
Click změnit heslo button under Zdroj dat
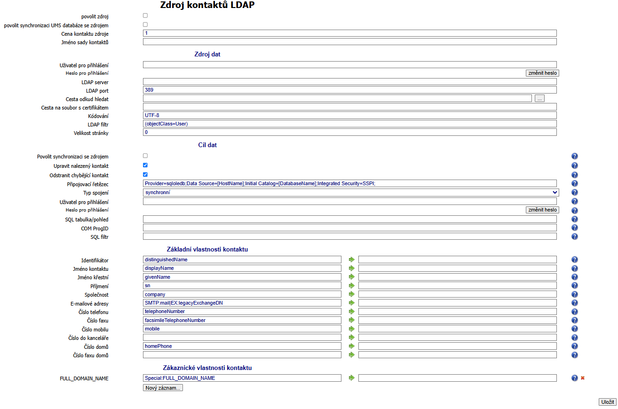tap(542, 73)
